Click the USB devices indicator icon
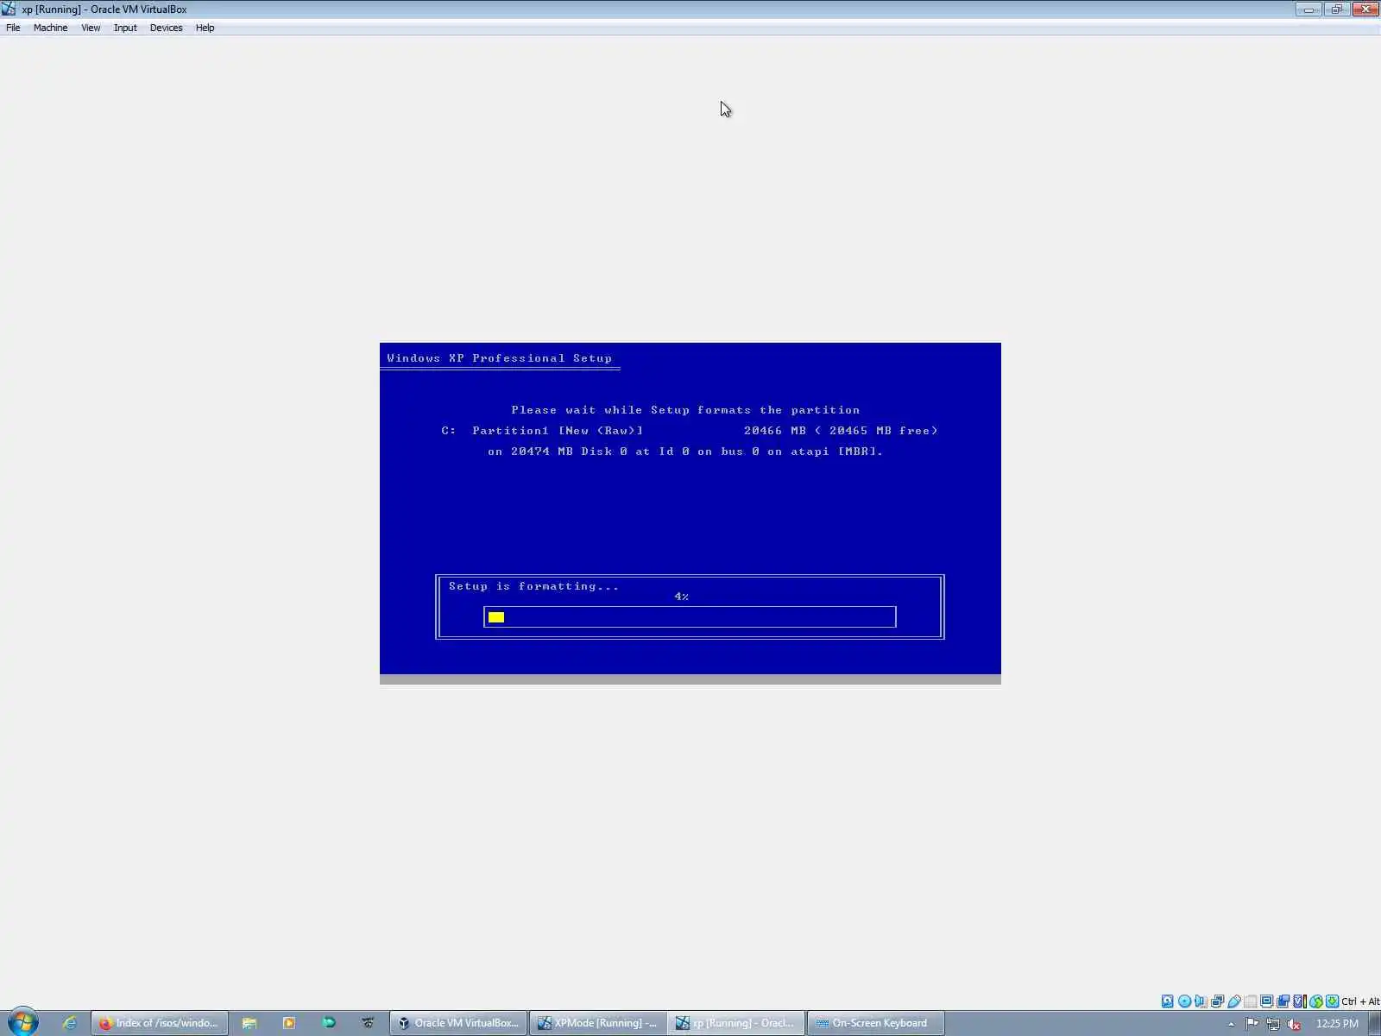 (1233, 1001)
